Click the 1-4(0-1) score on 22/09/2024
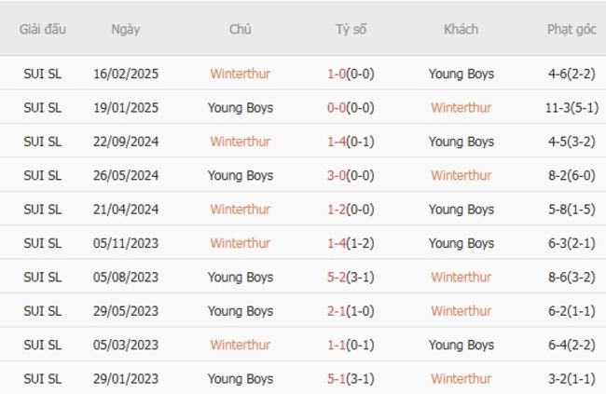 [x=351, y=142]
